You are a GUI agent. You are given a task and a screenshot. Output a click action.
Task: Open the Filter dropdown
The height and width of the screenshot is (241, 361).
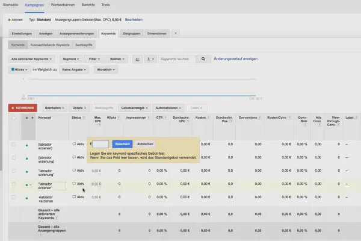pyautogui.click(x=94, y=59)
